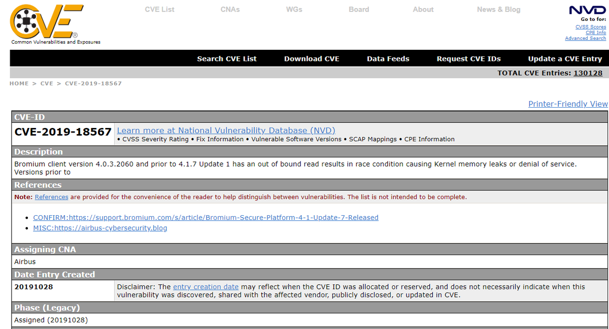
Task: Go to CVSS Scores
Action: point(591,27)
